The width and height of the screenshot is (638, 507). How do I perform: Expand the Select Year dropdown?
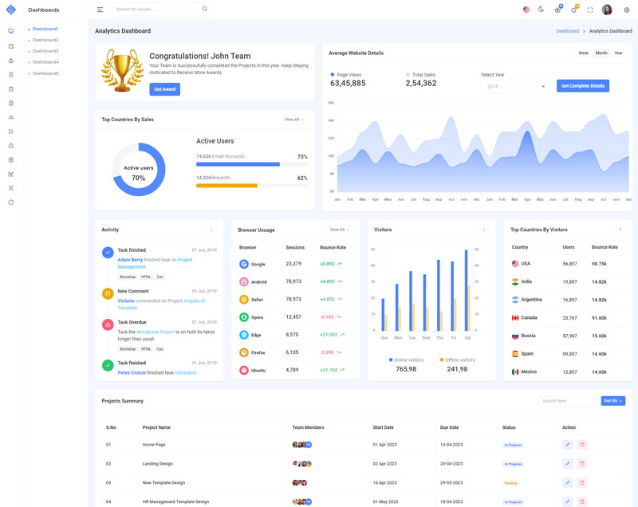(514, 86)
